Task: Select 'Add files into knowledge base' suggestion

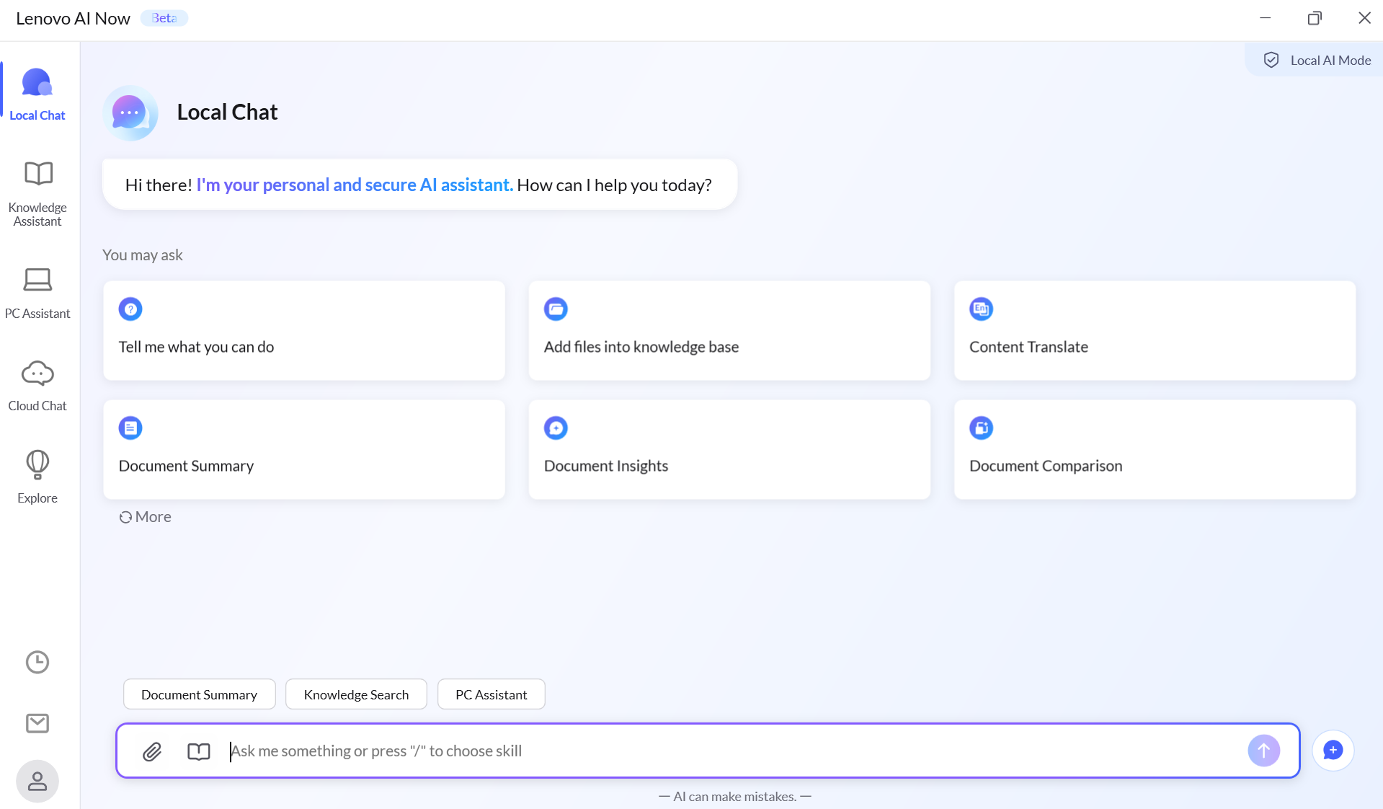Action: point(729,331)
